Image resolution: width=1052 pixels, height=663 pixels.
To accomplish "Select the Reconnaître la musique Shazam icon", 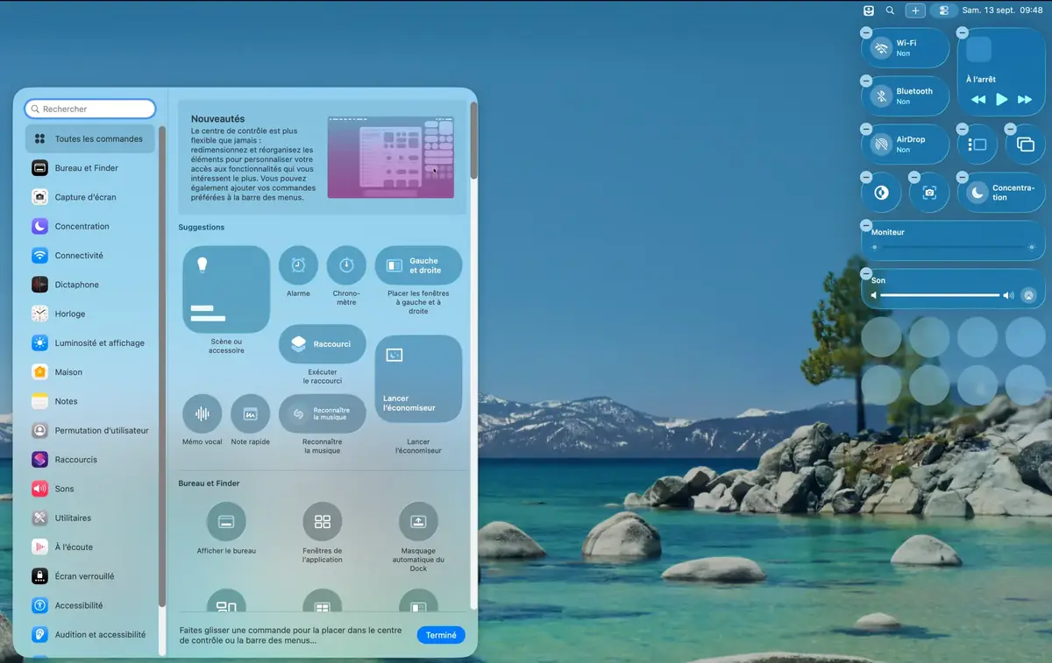I will [x=323, y=413].
